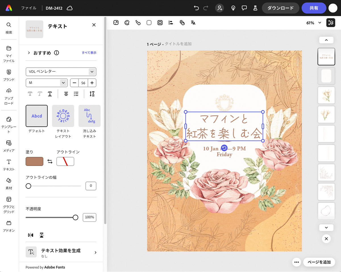The height and width of the screenshot is (272, 341).
Task: Open the more options ellipsis button
Action: 296,262
